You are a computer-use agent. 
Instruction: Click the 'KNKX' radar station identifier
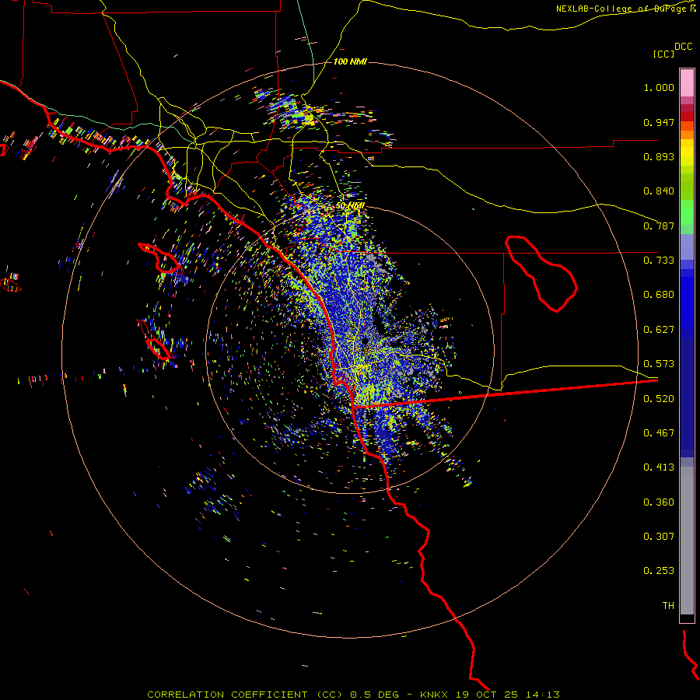tap(433, 695)
